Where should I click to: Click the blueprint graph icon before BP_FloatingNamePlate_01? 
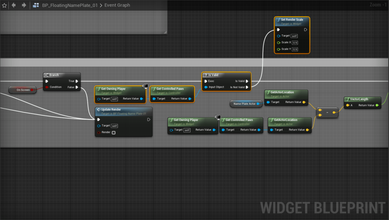coord(36,5)
